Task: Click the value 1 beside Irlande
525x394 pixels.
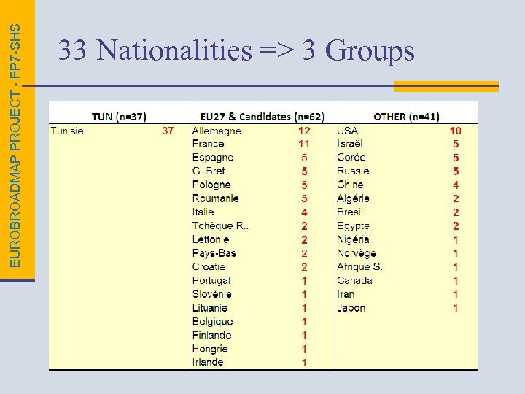Action: coord(304,363)
